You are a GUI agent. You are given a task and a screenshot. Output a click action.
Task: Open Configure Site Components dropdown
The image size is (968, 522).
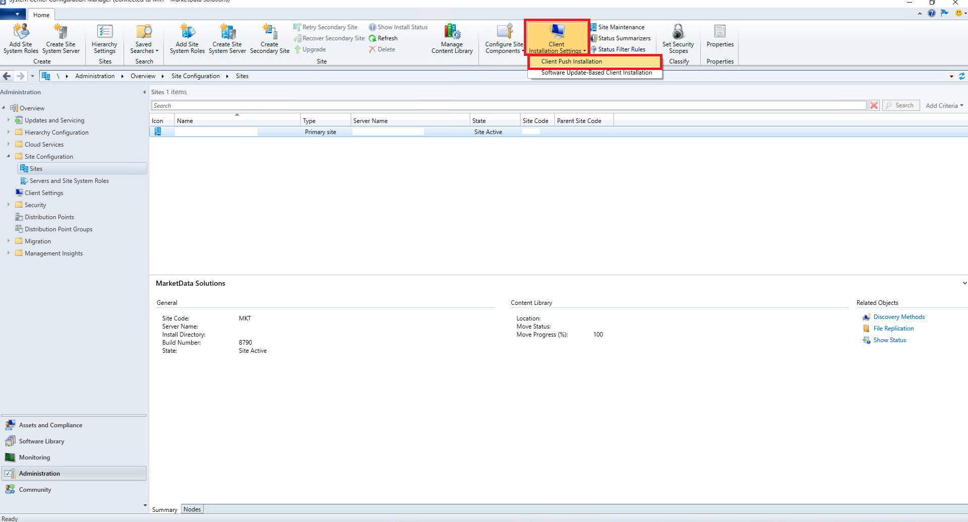pos(504,39)
